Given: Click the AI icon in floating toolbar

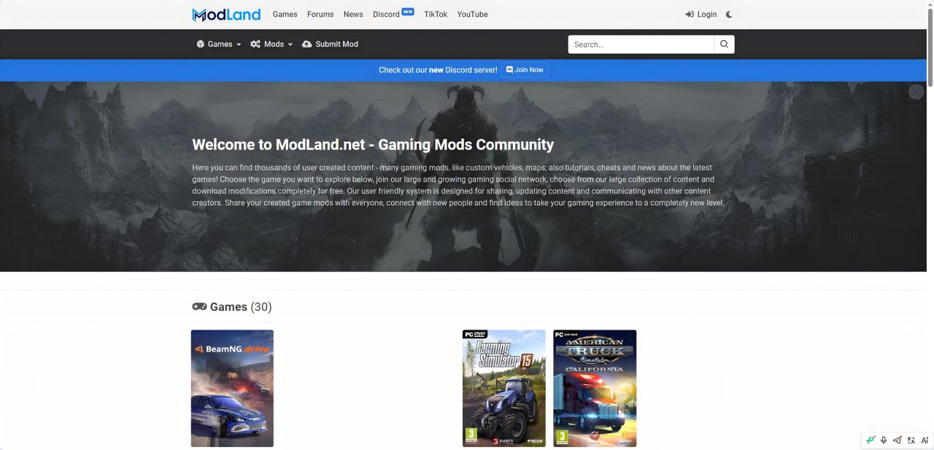Looking at the screenshot, I should pyautogui.click(x=925, y=440).
